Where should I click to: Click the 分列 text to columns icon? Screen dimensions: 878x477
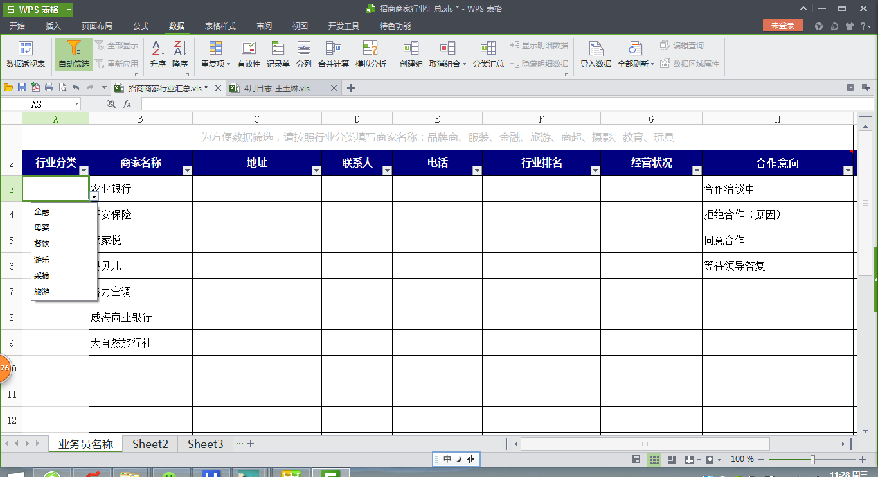(x=303, y=54)
